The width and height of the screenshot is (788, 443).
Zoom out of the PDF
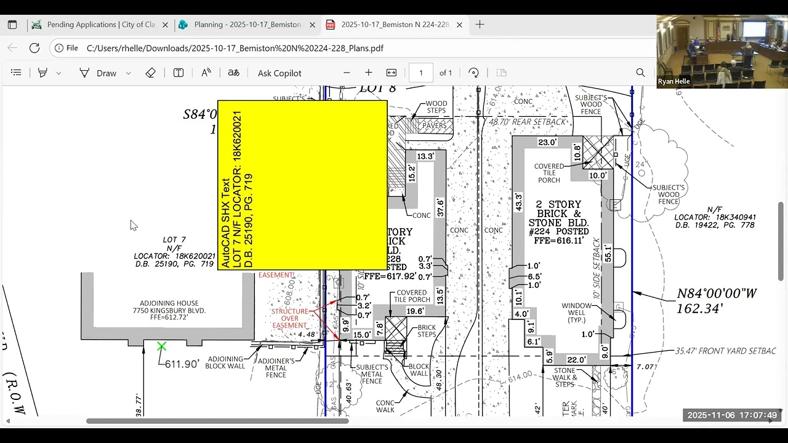[347, 73]
